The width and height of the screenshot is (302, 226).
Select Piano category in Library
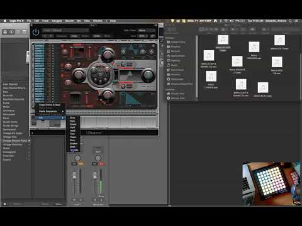[6, 118]
